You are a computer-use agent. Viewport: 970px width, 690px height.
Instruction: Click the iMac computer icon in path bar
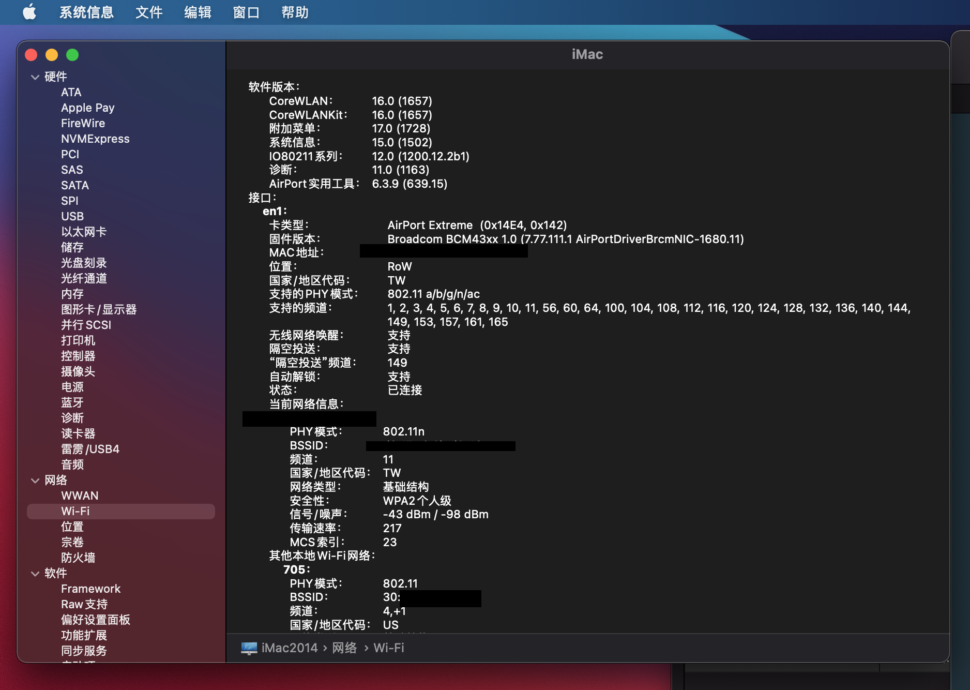tap(249, 648)
